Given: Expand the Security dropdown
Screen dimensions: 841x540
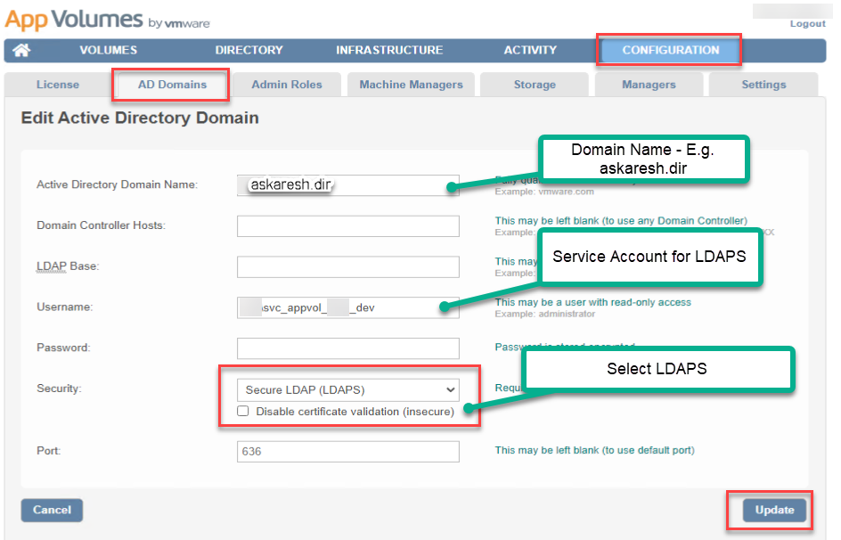Looking at the screenshot, I should tap(347, 389).
